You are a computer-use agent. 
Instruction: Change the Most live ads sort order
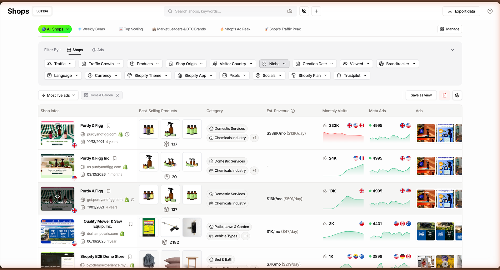[58, 95]
